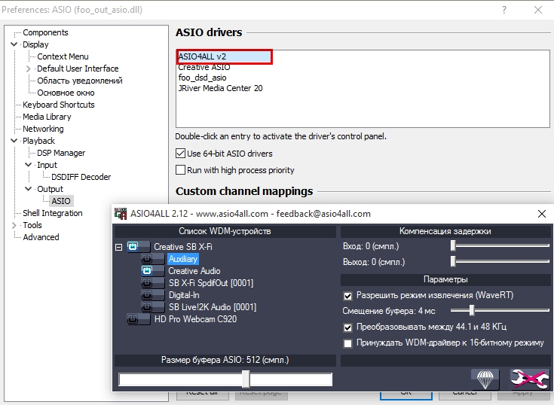The width and height of the screenshot is (554, 405).
Task: Open Advanced preferences page
Action: pyautogui.click(x=41, y=237)
